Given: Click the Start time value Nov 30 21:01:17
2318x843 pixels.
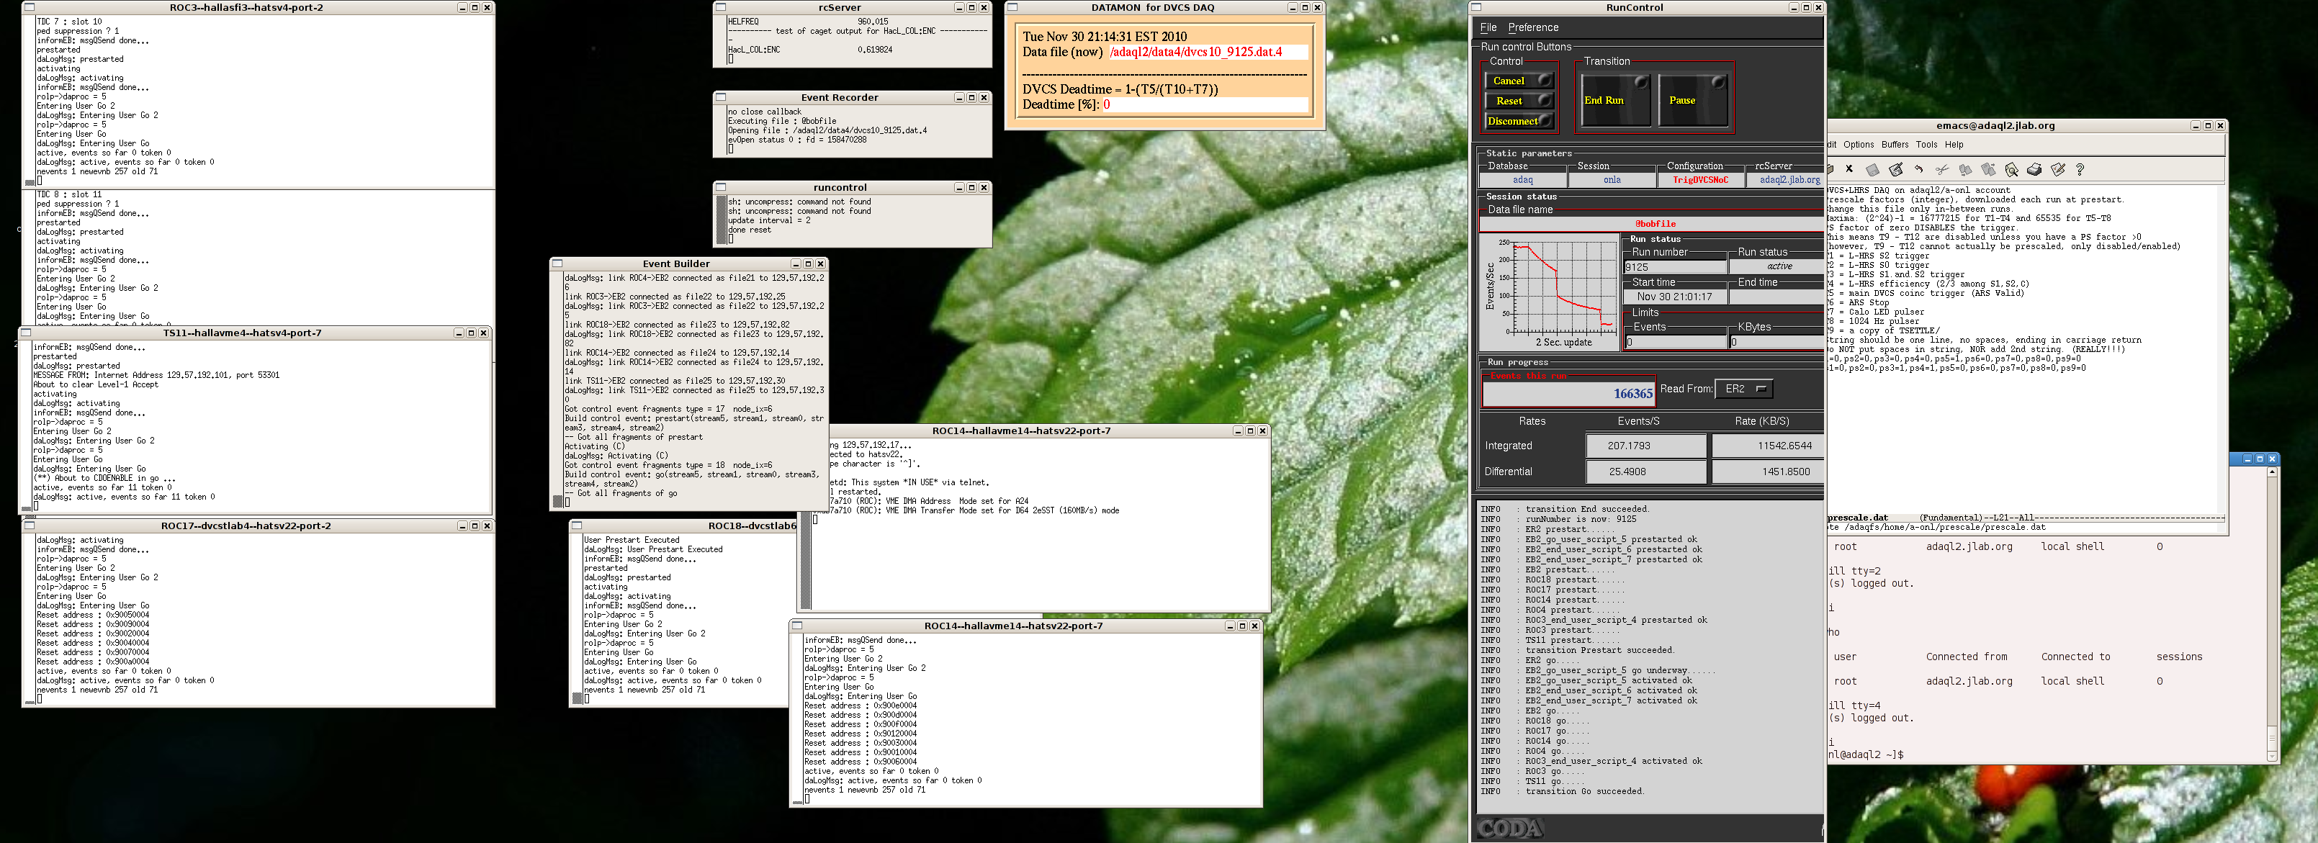Looking at the screenshot, I should (1676, 297).
